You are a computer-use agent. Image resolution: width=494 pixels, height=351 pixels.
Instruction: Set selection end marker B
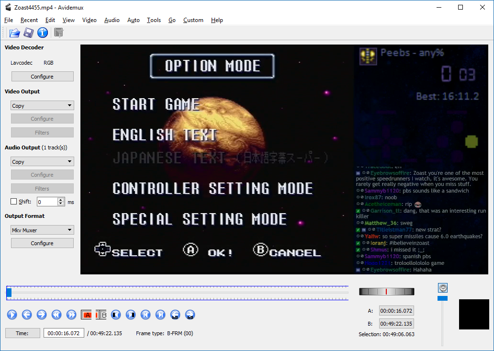[x=101, y=315]
